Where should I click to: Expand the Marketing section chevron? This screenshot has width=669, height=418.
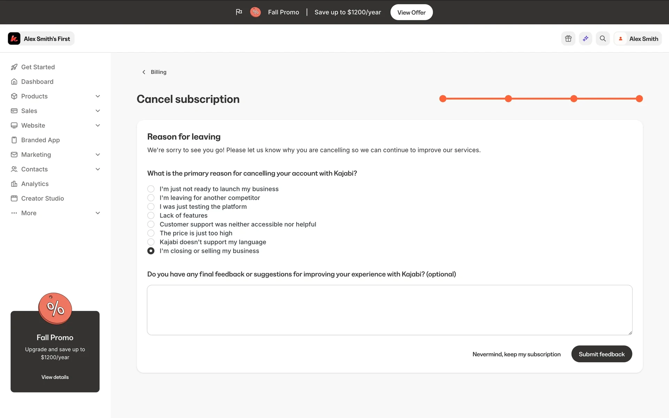[98, 155]
